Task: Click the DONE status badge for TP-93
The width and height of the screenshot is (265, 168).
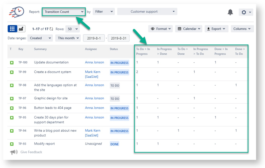Action: 114,144
